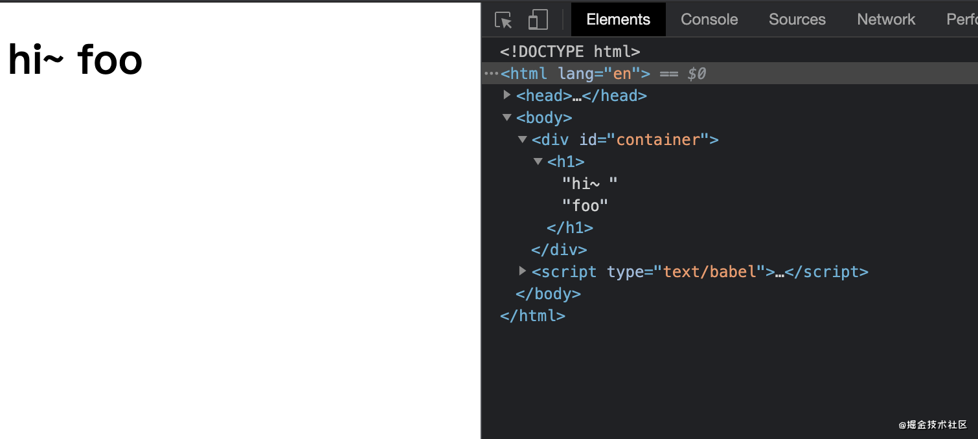Click the "container" id attribute value
This screenshot has height=439, width=978.
[x=659, y=139]
